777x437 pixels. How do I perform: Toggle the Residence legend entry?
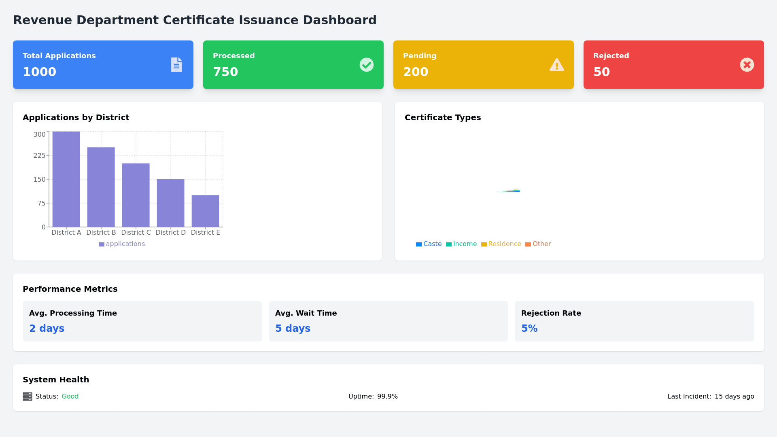coord(501,244)
